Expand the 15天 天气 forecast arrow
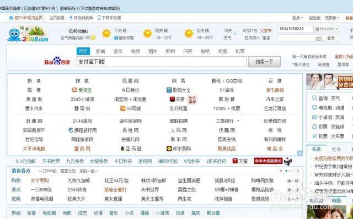This screenshot has width=353, height=219. click(235, 34)
